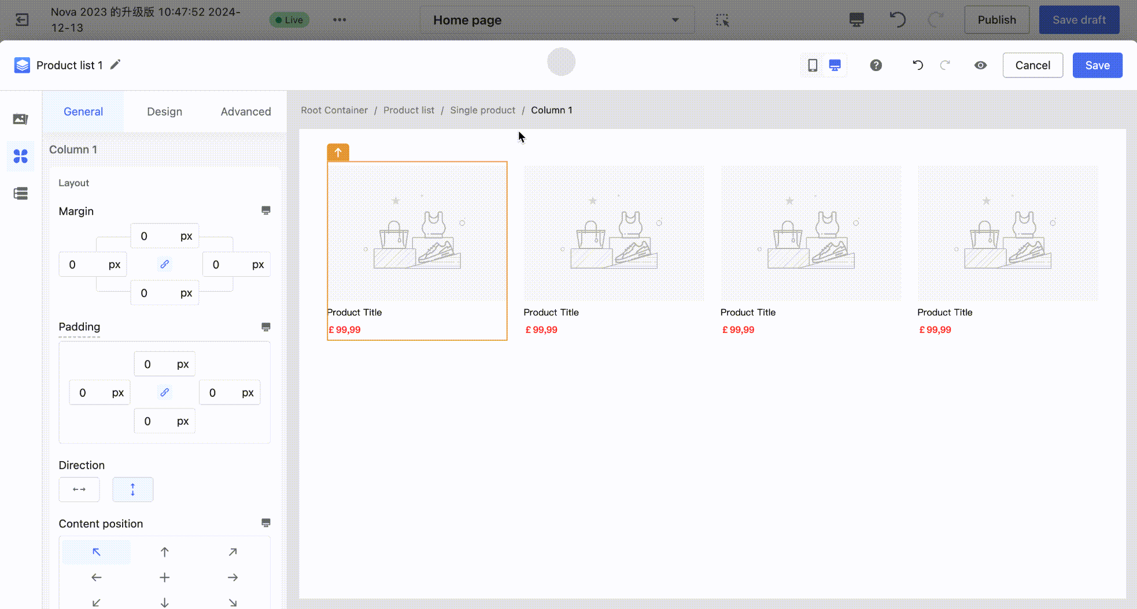Toggle the padding link values icon

pyautogui.click(x=165, y=392)
